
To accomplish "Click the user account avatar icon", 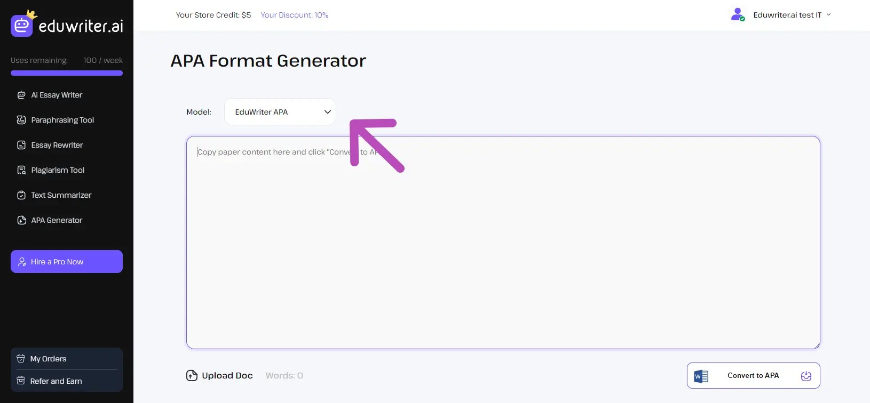I will tap(738, 14).
